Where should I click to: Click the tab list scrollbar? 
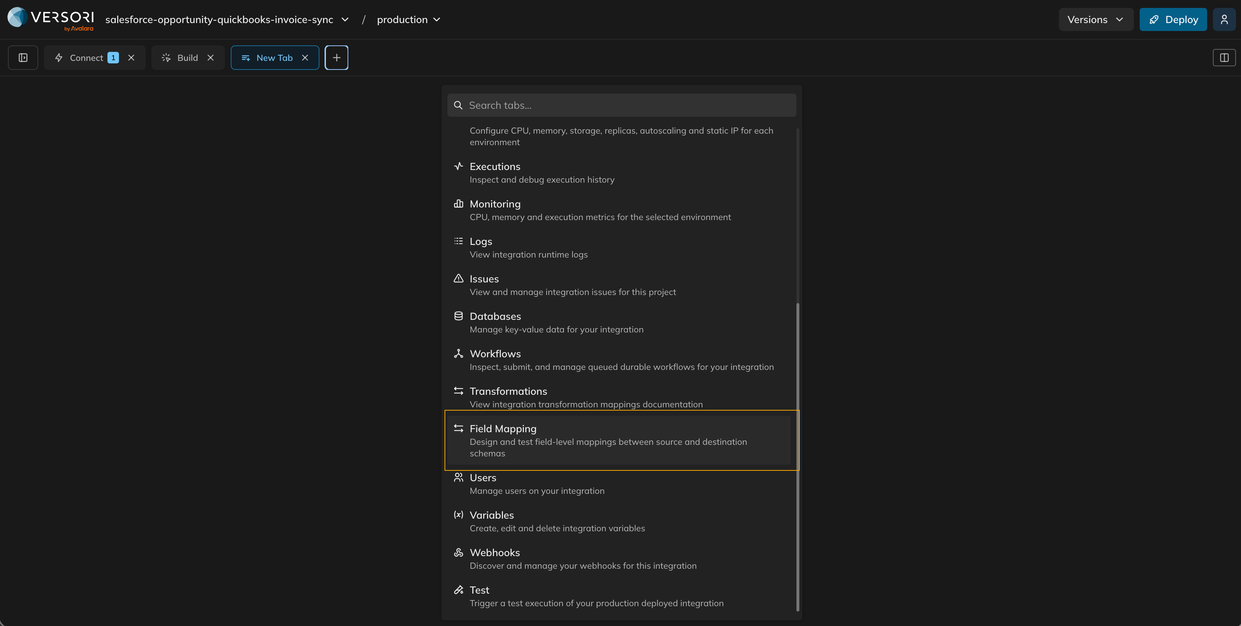(x=798, y=457)
